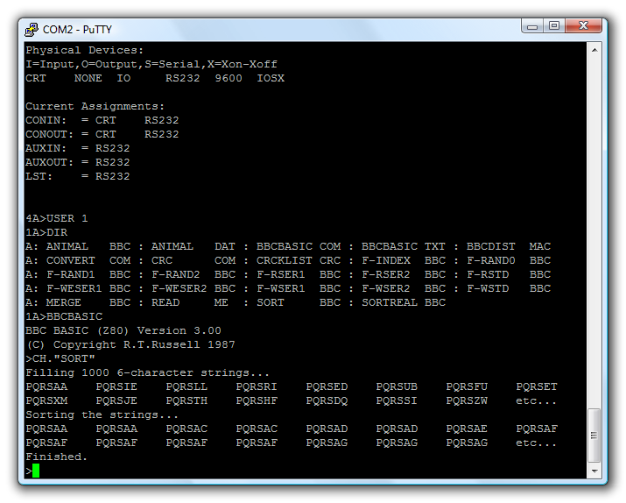Click the "CRCKLIST" file name
626x503 pixels.
click(x=285, y=260)
